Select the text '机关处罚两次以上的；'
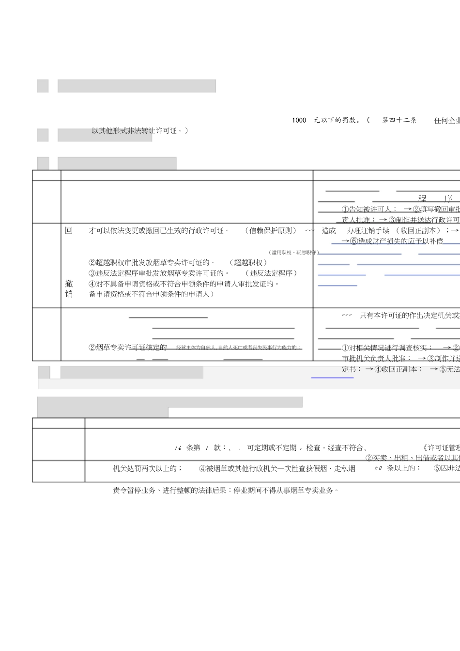Screen dimensions: 460x651 (148, 468)
